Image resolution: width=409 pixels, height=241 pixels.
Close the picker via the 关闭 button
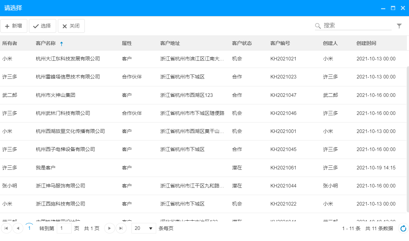coord(71,26)
